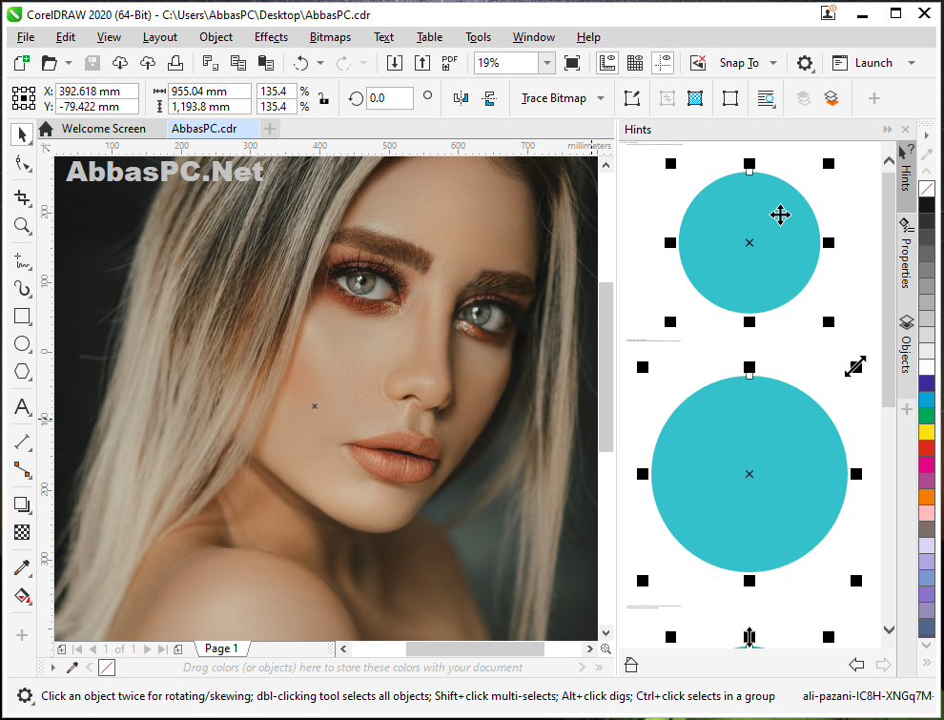Toggle the lock ratio padlock
This screenshot has height=720, width=944.
(x=324, y=98)
